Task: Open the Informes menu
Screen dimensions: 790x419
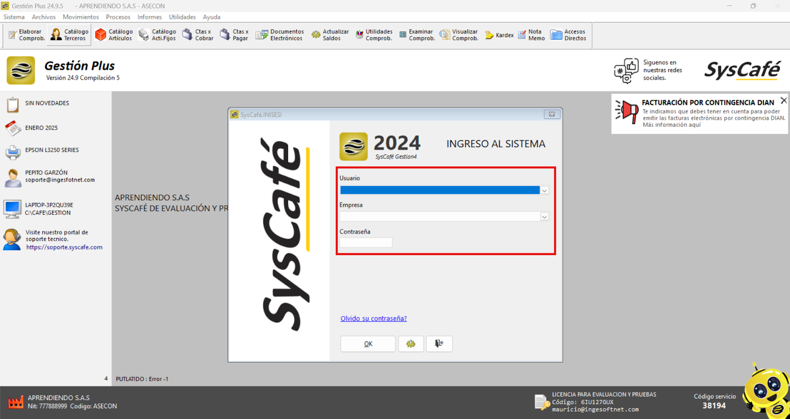Action: (150, 17)
